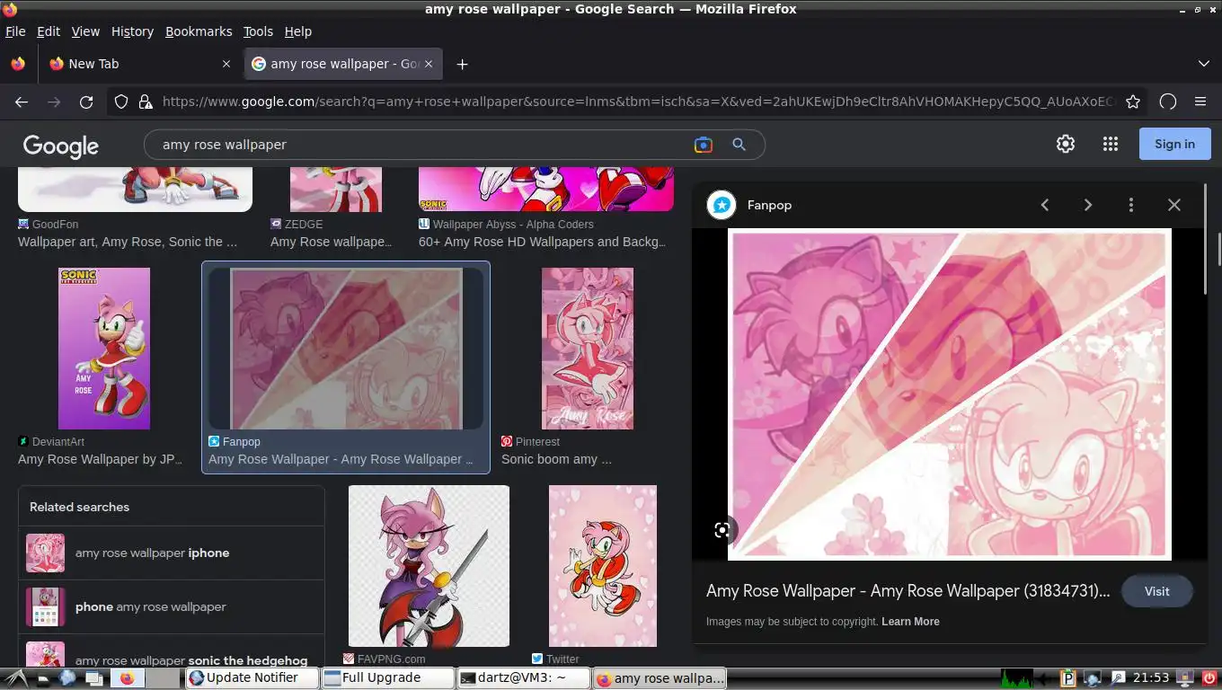Bookmark this page with the star icon
Viewport: 1222px width, 690px height.
(1133, 102)
